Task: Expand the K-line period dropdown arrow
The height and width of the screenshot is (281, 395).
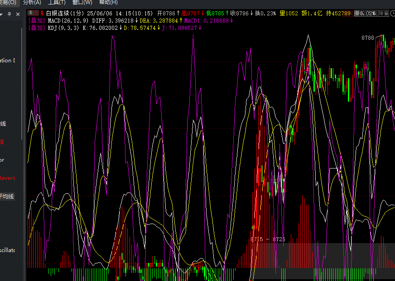Action: pyautogui.click(x=37, y=13)
